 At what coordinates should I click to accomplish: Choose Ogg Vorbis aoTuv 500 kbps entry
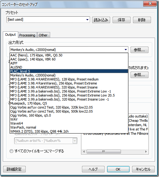tap(69, 111)
